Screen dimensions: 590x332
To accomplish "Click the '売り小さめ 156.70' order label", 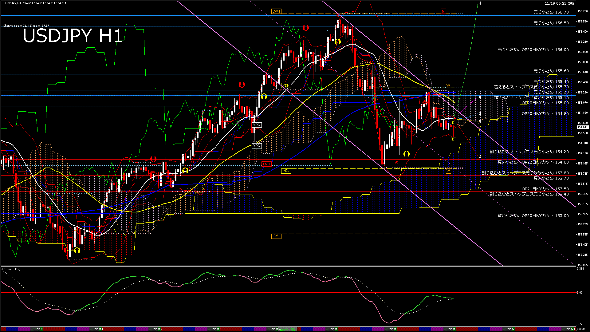I will pyautogui.click(x=551, y=12).
